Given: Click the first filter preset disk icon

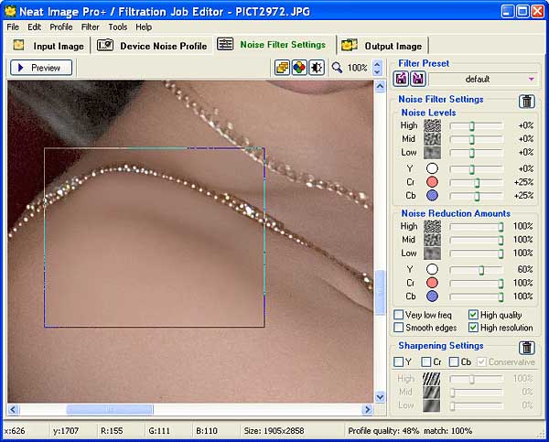Looking at the screenshot, I should 401,79.
